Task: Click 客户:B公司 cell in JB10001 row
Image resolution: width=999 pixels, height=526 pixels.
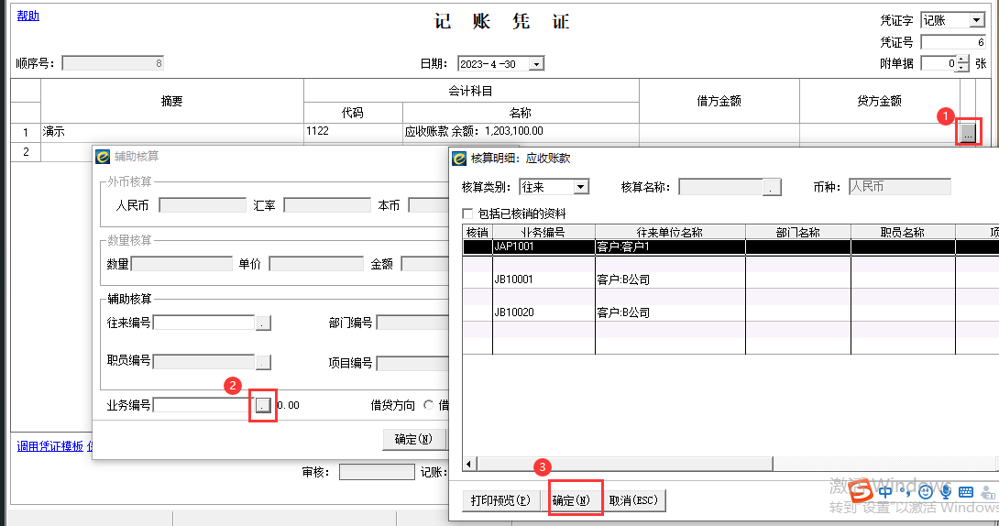Action: click(670, 279)
